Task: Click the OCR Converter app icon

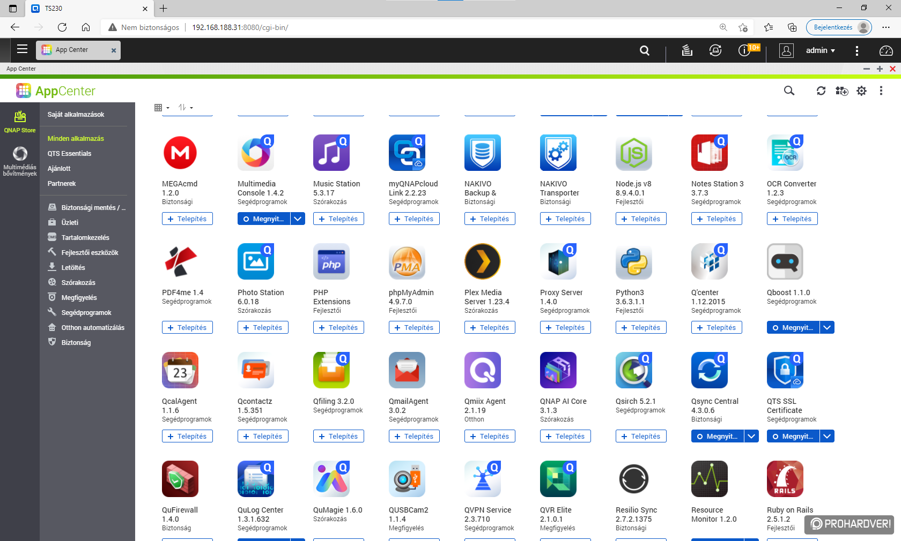Action: click(x=785, y=153)
